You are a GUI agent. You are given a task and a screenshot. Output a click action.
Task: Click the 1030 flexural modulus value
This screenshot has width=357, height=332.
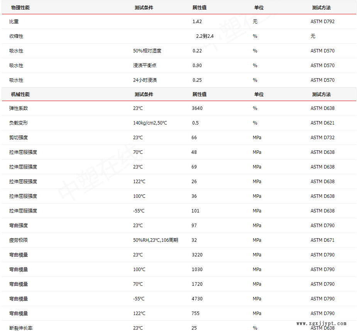pos(197,270)
